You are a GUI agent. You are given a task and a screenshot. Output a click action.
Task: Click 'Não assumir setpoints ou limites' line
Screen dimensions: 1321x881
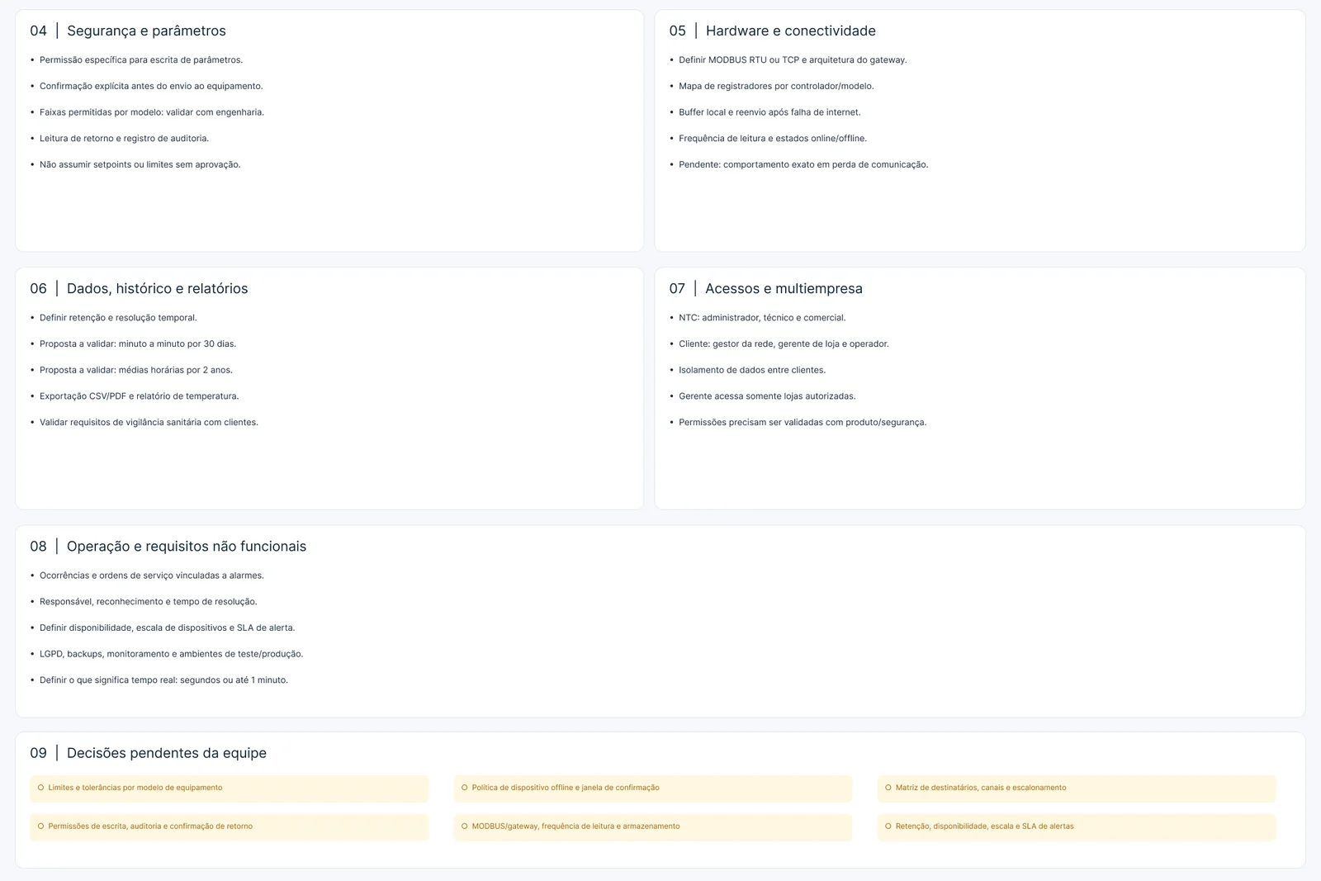pos(140,165)
